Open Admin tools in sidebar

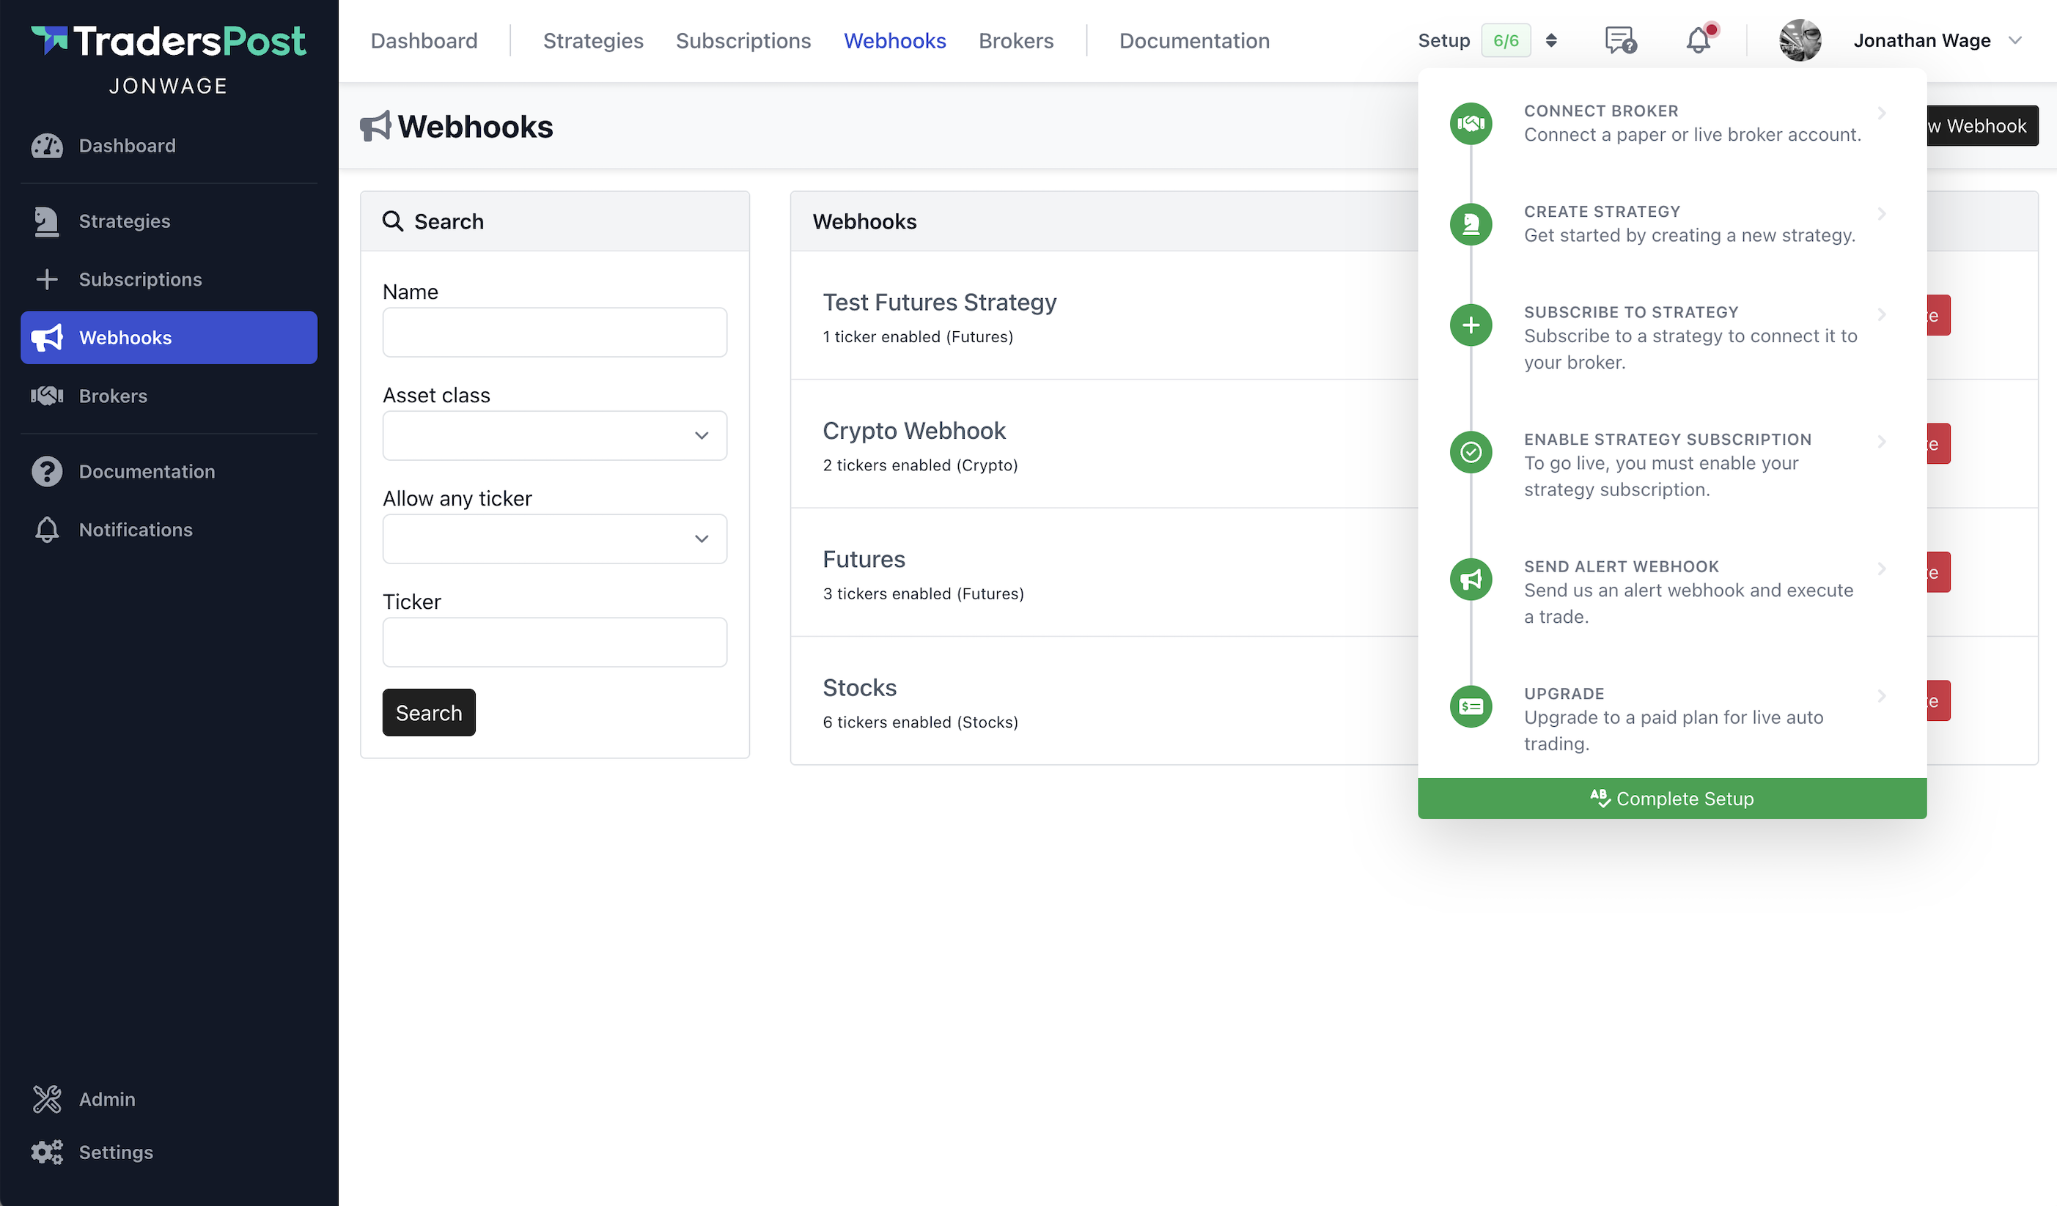(107, 1099)
